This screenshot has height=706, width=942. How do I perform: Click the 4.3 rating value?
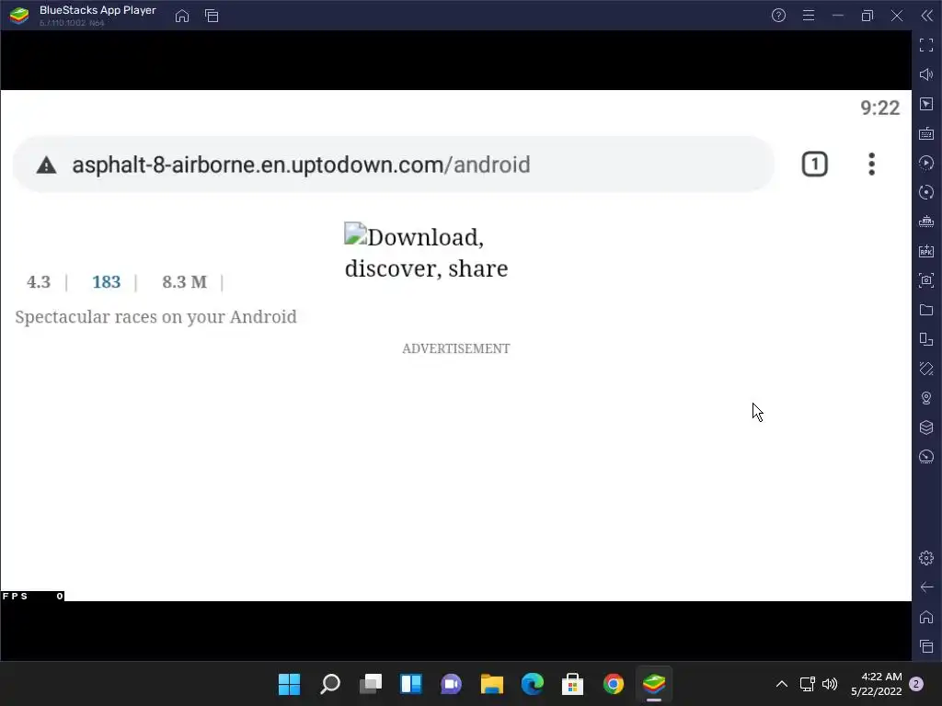click(x=39, y=281)
